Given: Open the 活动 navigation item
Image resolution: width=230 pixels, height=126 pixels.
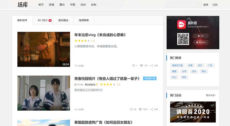Looking at the screenshot, I should click(x=83, y=5).
